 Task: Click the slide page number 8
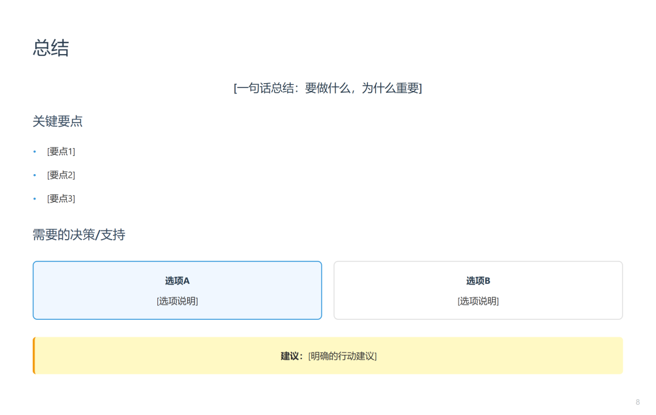[638, 402]
